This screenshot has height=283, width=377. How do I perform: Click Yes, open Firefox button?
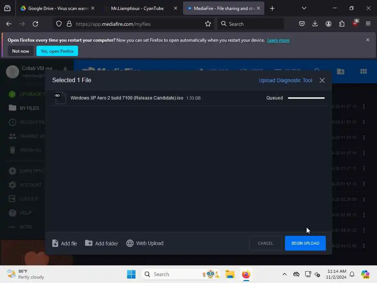pyautogui.click(x=57, y=51)
